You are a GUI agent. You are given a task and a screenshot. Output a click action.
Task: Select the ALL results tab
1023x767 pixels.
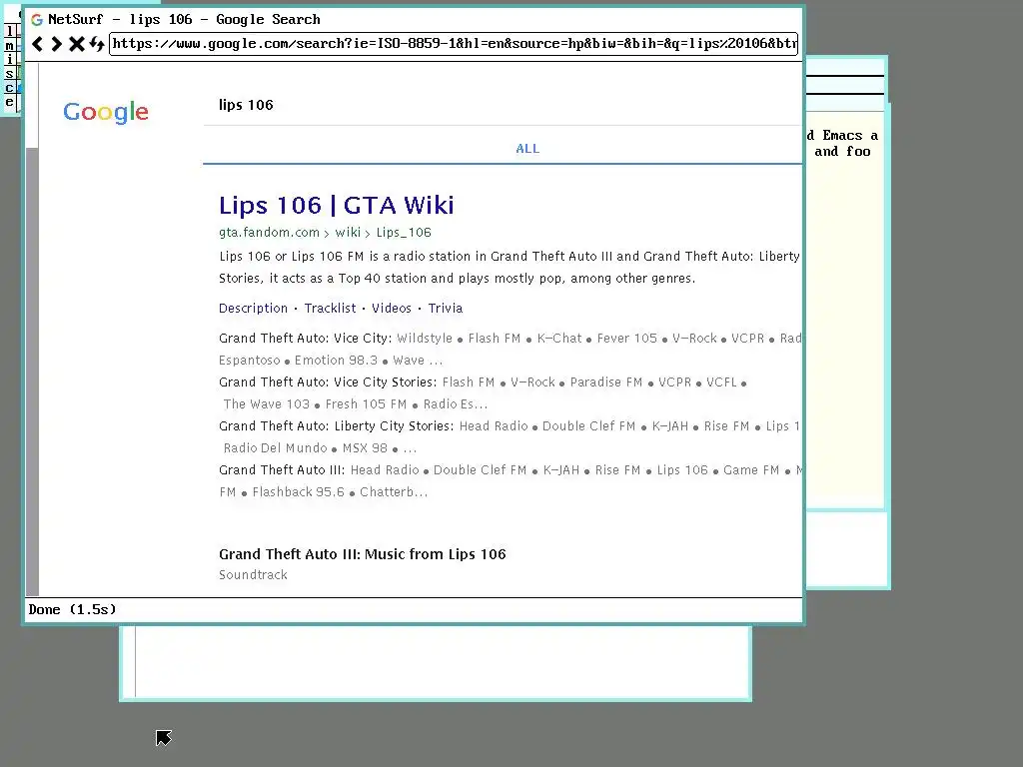point(527,149)
